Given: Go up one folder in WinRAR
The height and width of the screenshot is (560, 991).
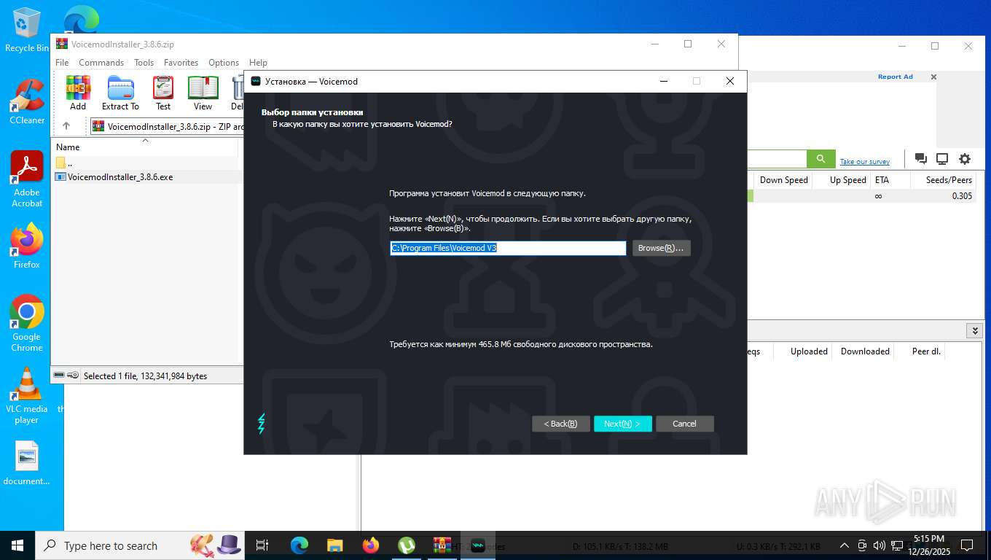Looking at the screenshot, I should click(66, 126).
